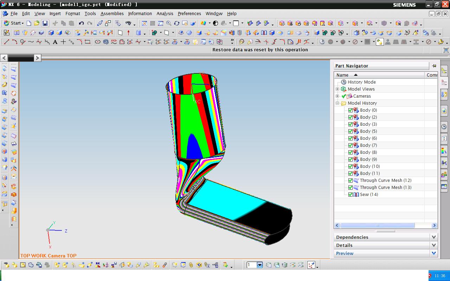450x281 pixels.
Task: Open the Insert menu
Action: [x=55, y=14]
